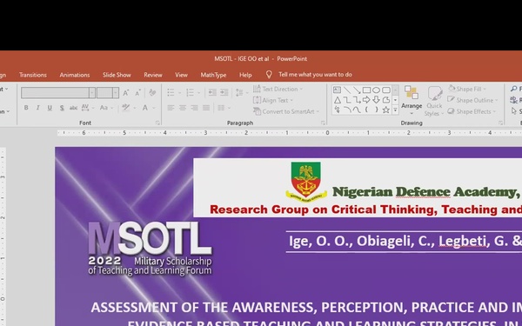
Task: Select Arrow line shape
Action: [x=357, y=90]
